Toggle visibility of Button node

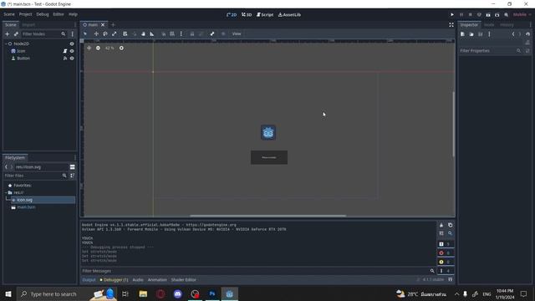(72, 59)
